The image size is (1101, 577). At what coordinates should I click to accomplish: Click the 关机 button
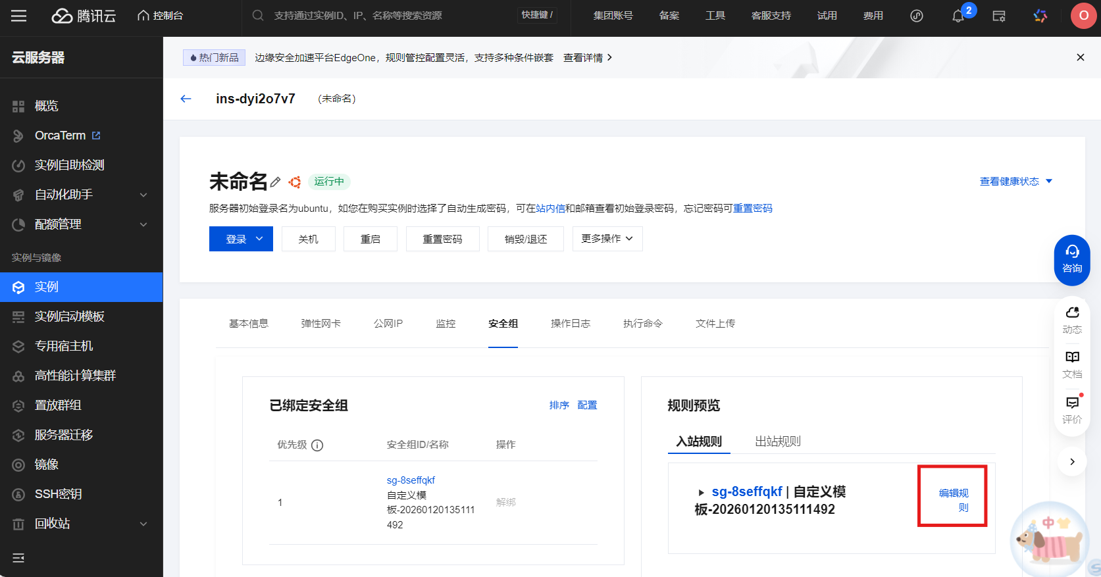tap(309, 239)
